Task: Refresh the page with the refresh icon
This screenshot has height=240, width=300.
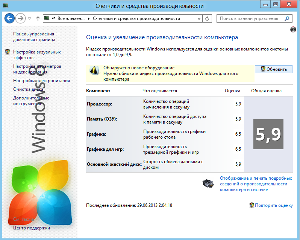Action: coord(207,18)
